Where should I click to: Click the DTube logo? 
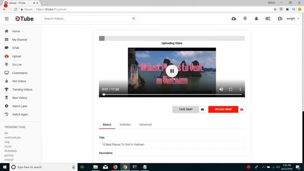click(24, 19)
